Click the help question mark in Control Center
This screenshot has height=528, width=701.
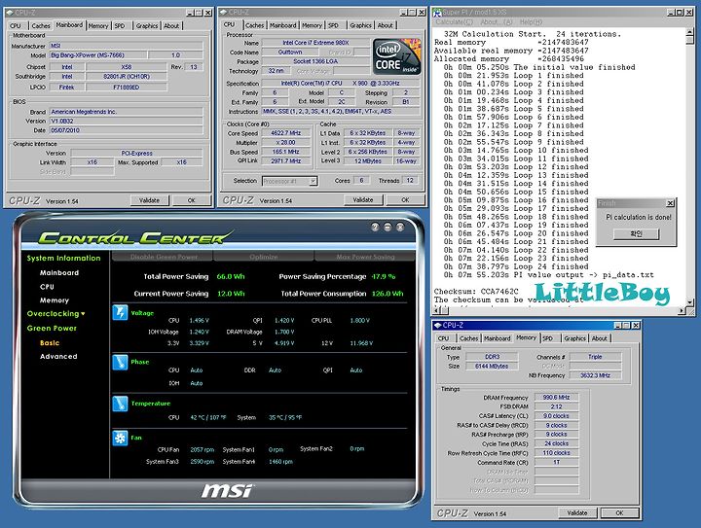coord(375,228)
